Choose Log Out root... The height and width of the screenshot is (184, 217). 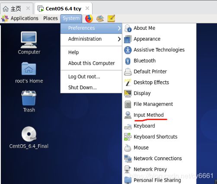pyautogui.click(x=91, y=76)
